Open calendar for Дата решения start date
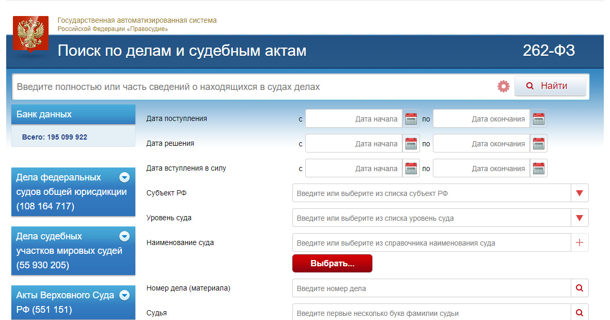 (411, 144)
